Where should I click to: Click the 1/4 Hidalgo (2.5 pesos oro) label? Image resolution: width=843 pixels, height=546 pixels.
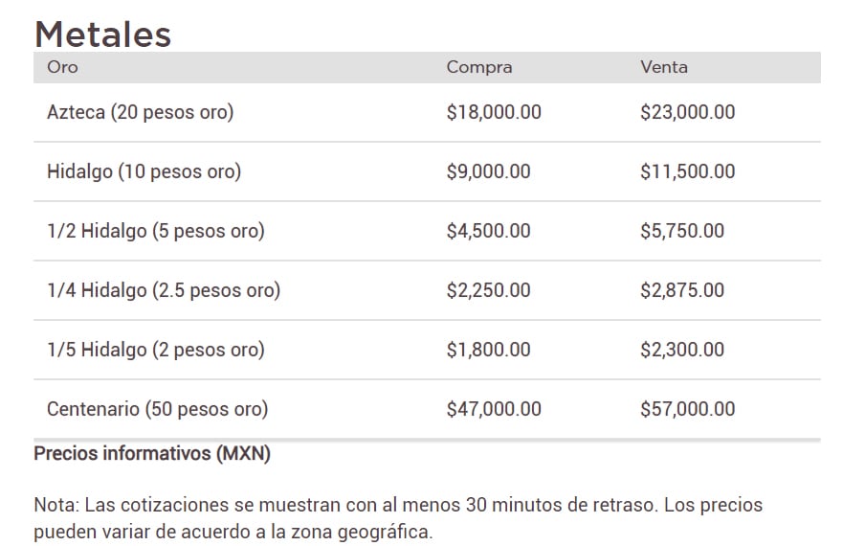pos(164,290)
